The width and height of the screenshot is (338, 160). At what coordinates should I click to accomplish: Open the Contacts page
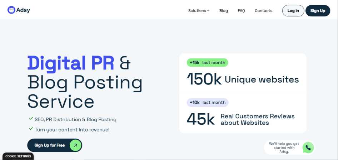(263, 11)
